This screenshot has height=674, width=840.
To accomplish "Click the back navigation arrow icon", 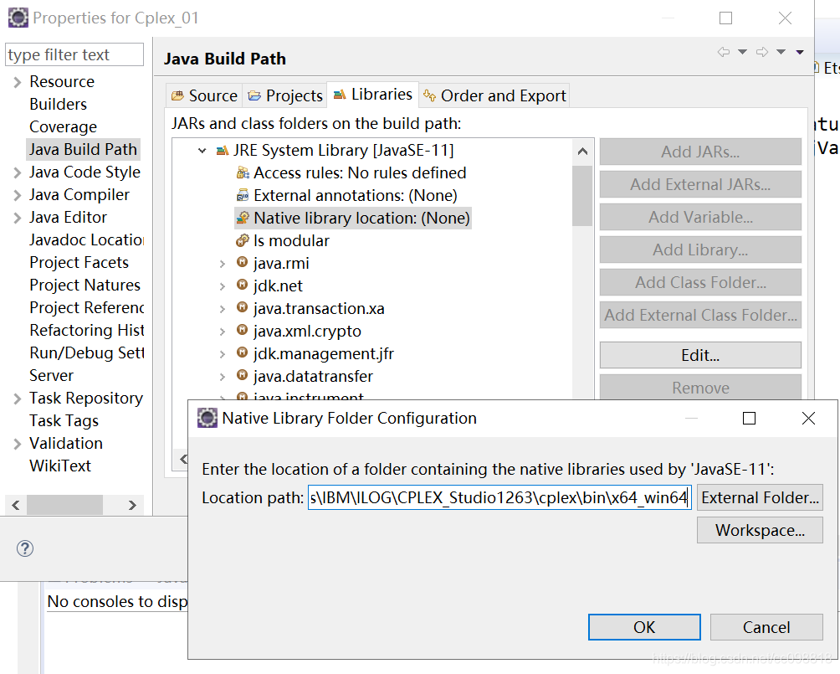I will (x=724, y=52).
